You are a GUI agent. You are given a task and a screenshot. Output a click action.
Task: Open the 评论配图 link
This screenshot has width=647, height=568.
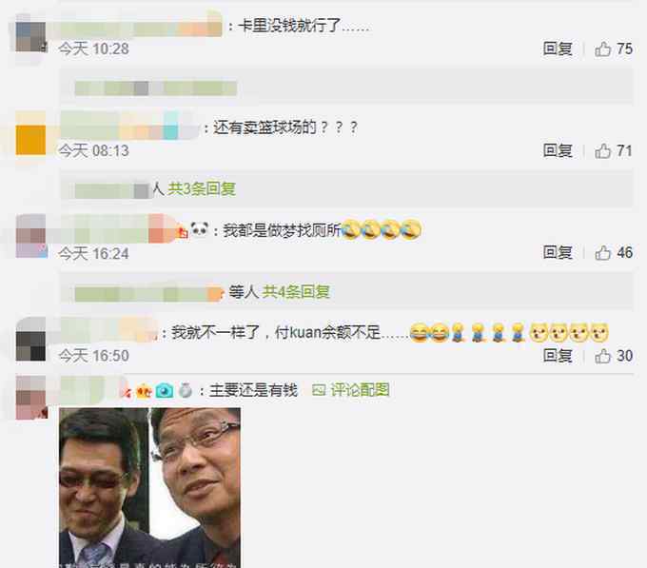[360, 390]
